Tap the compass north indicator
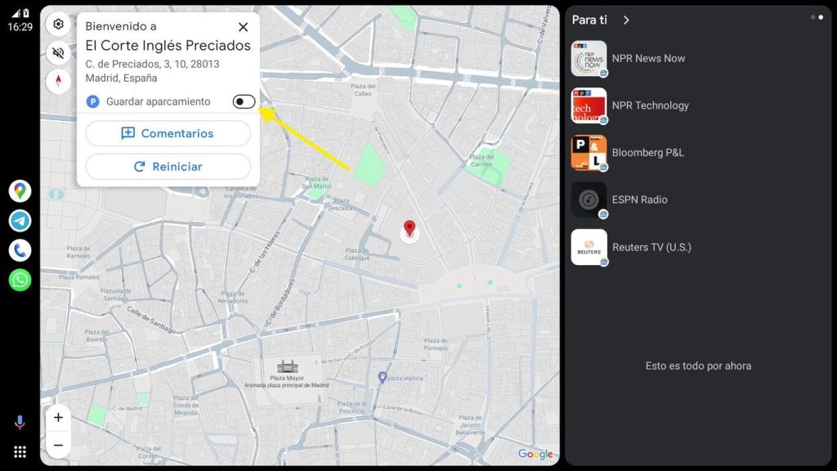This screenshot has height=471, width=837. coord(58,81)
